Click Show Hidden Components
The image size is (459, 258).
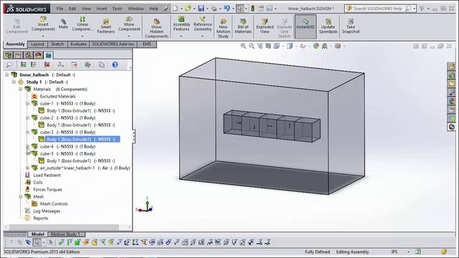pyautogui.click(x=156, y=28)
